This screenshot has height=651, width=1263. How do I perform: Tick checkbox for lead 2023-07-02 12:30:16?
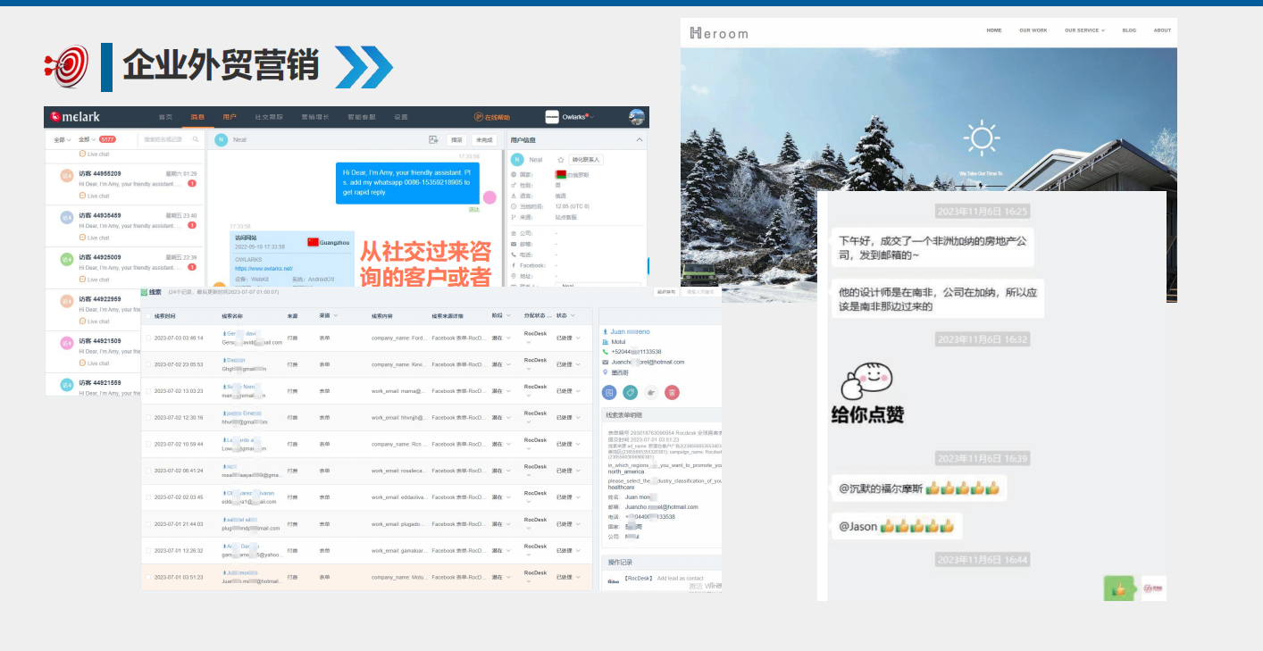click(148, 417)
